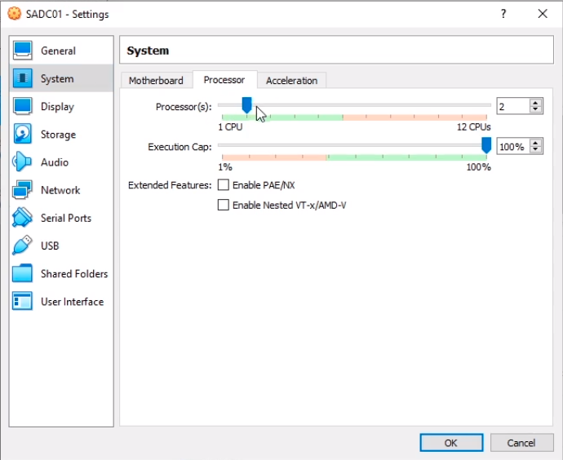Select General label in sidebar
Viewport: 563px width, 460px height.
click(58, 51)
